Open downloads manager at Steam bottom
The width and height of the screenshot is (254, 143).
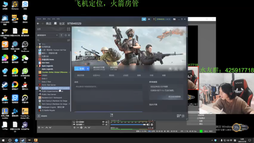coord(112,115)
